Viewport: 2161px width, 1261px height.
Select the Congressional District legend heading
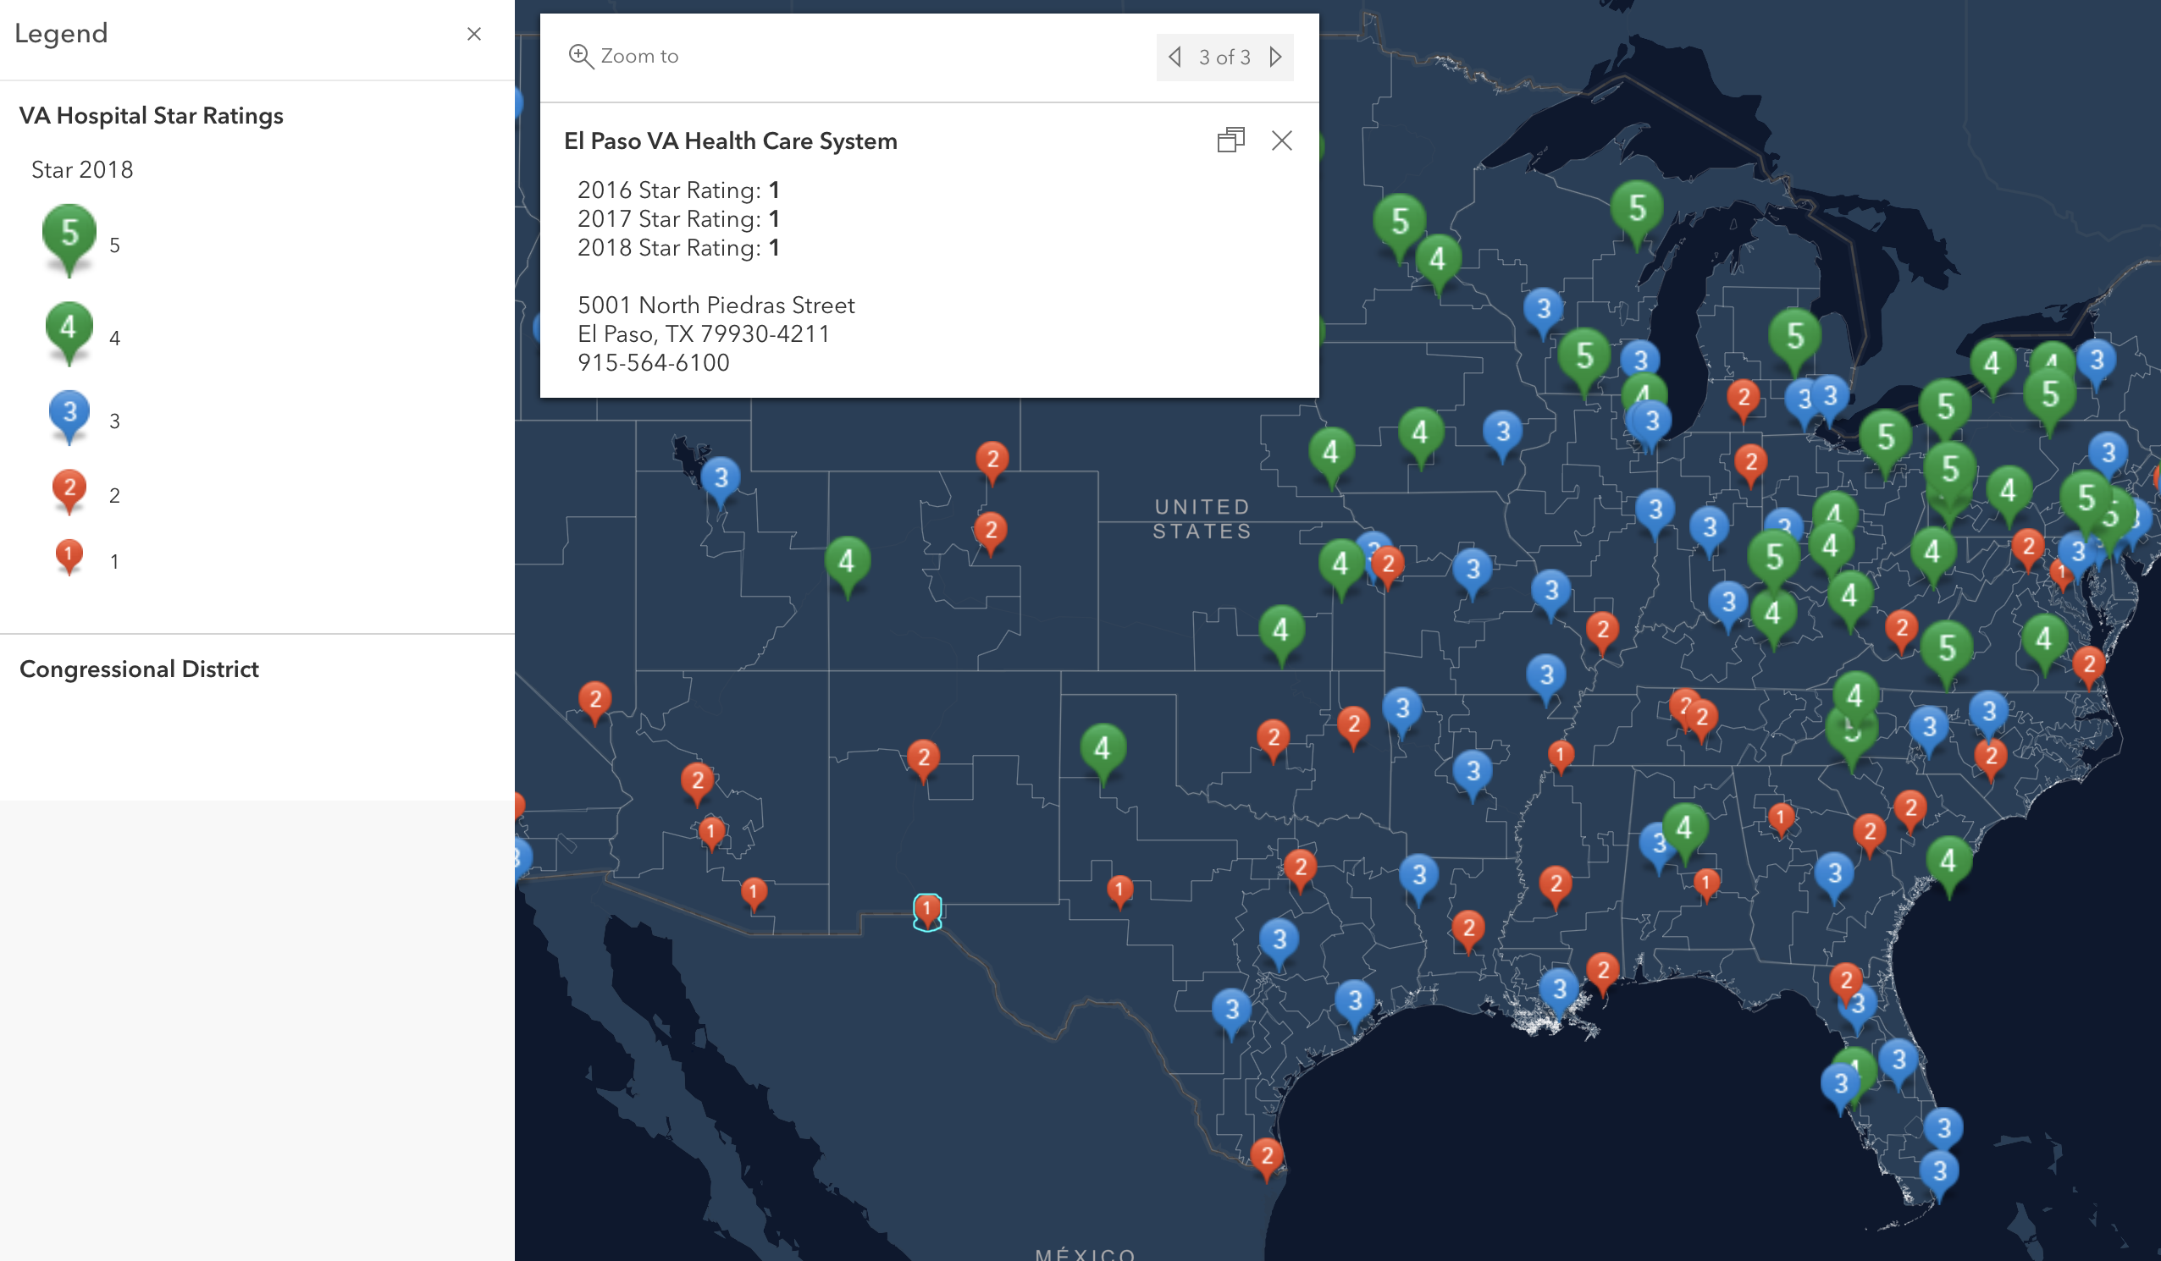tap(139, 669)
